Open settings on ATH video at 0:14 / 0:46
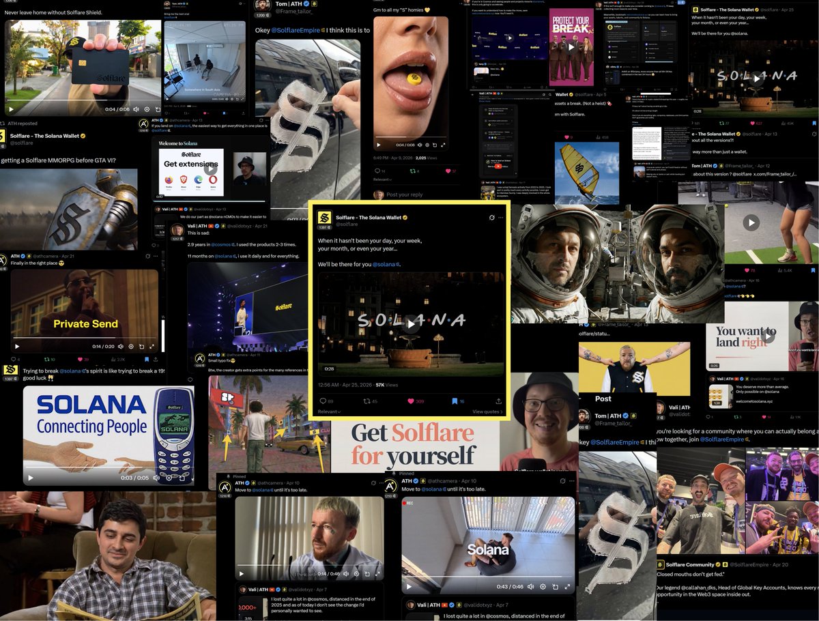 pos(356,574)
